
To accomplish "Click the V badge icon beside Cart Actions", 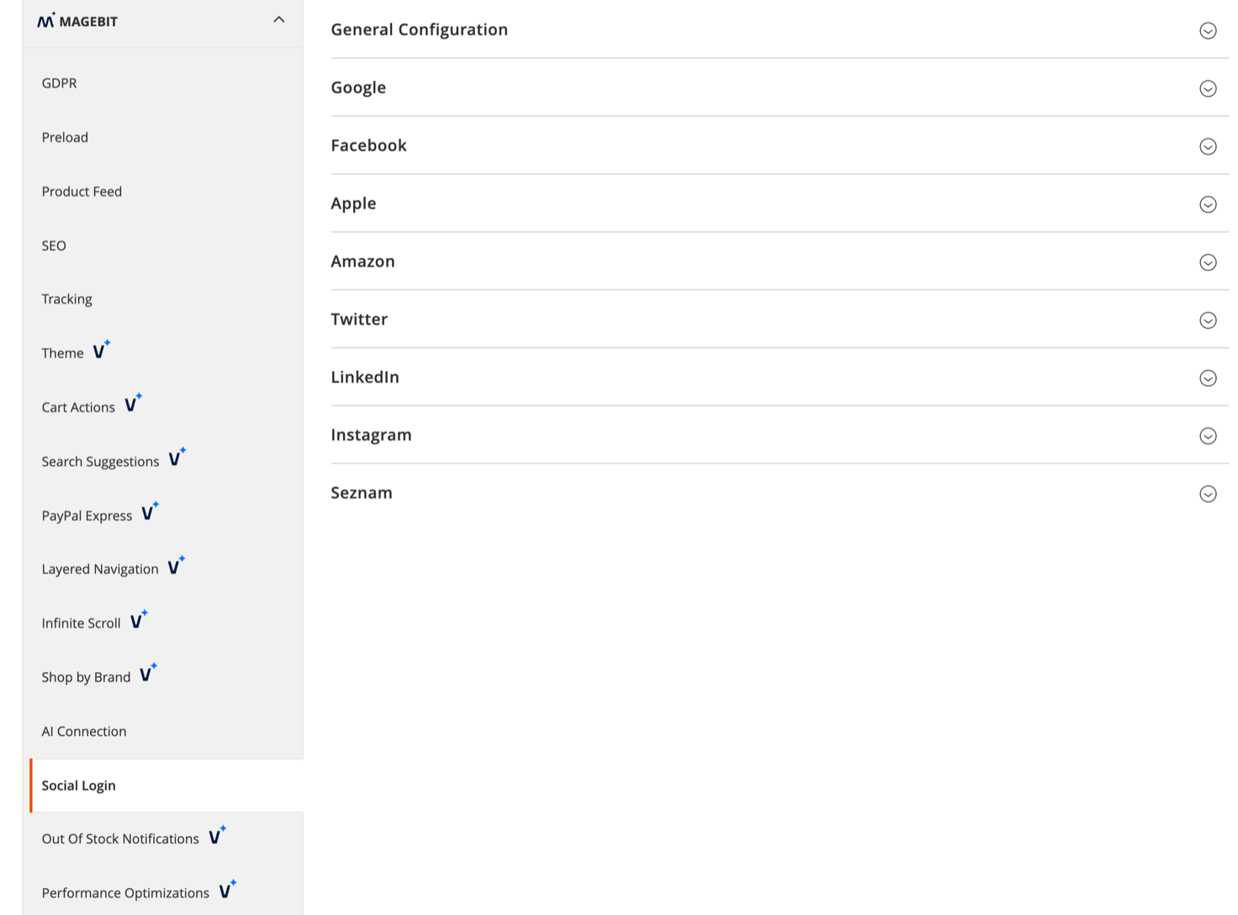I will click(x=133, y=404).
